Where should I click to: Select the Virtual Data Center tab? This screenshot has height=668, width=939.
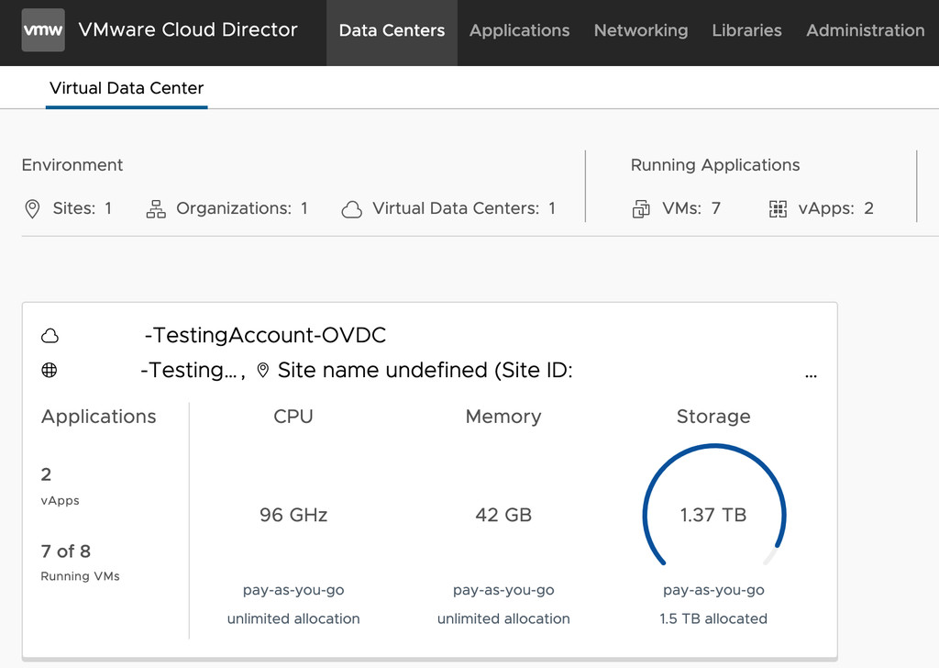point(127,88)
